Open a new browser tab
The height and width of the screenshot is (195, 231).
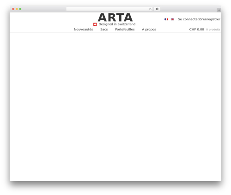[x=219, y=10]
